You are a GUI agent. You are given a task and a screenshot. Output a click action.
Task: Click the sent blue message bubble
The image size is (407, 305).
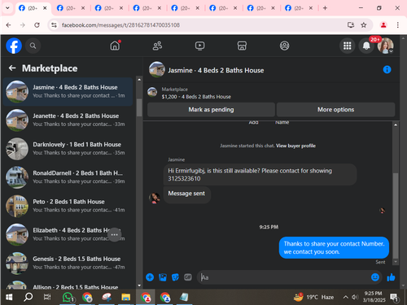334,248
